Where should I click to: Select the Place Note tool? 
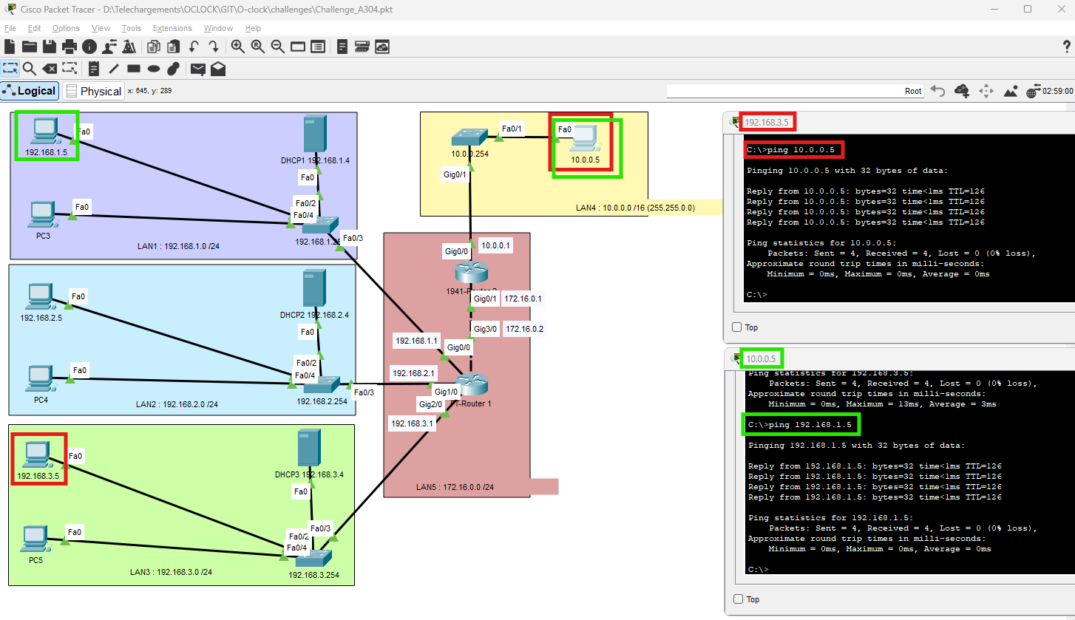(x=94, y=69)
